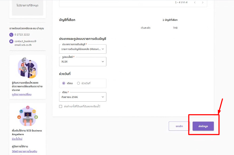The image size is (234, 155).
Task: Click the เดินสะพัด account type text
Action: 145,28
